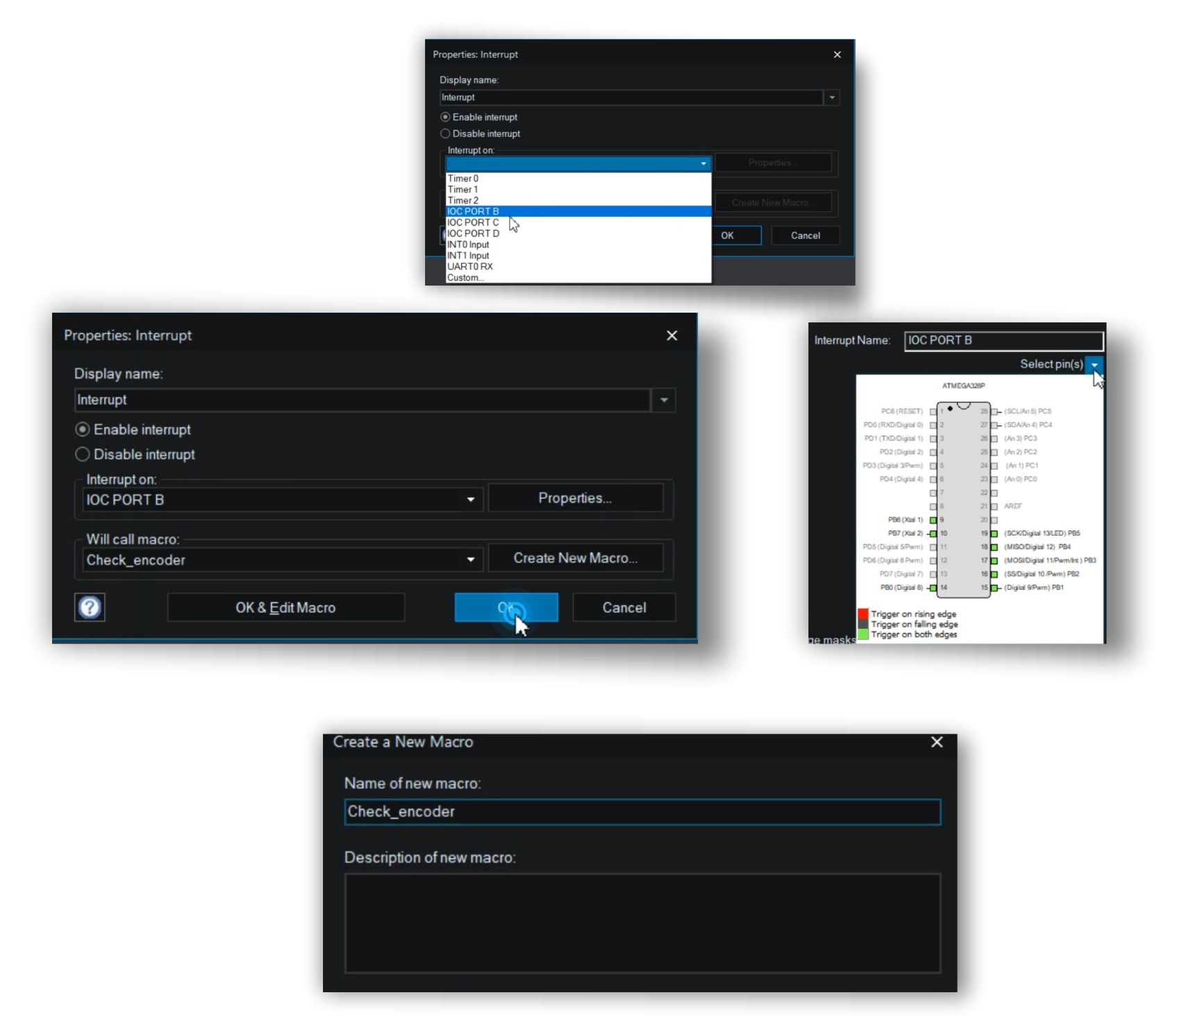
Task: Click Display name field in dialog with open list
Action: [631, 97]
